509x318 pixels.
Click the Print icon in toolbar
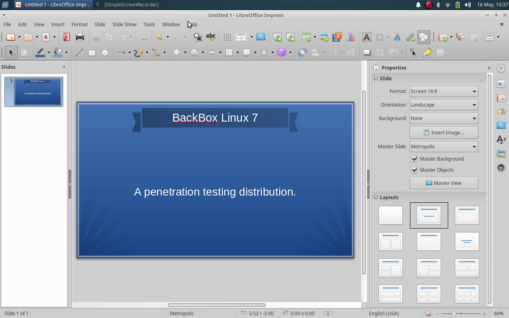point(80,37)
